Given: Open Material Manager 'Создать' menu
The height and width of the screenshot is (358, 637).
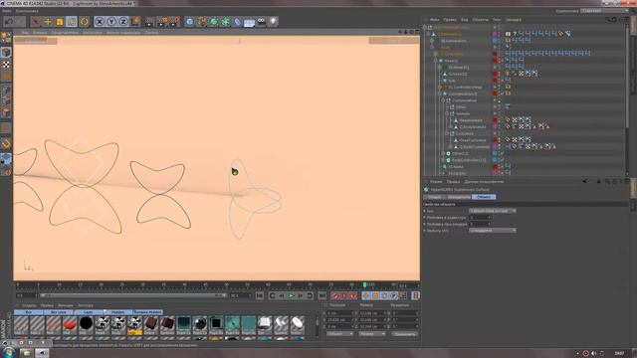Looking at the screenshot, I should [29, 305].
